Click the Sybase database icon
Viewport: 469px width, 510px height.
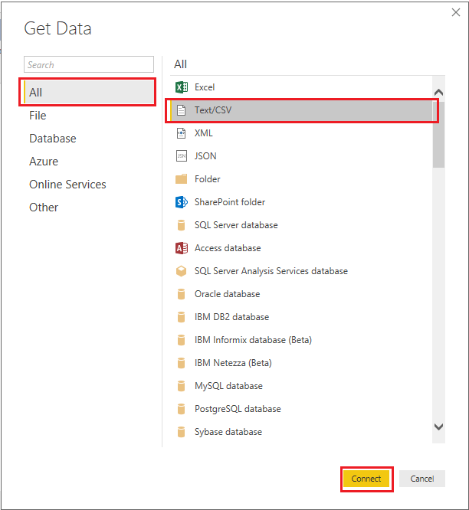(182, 432)
